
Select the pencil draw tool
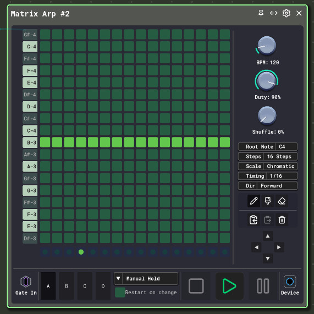coord(254,201)
